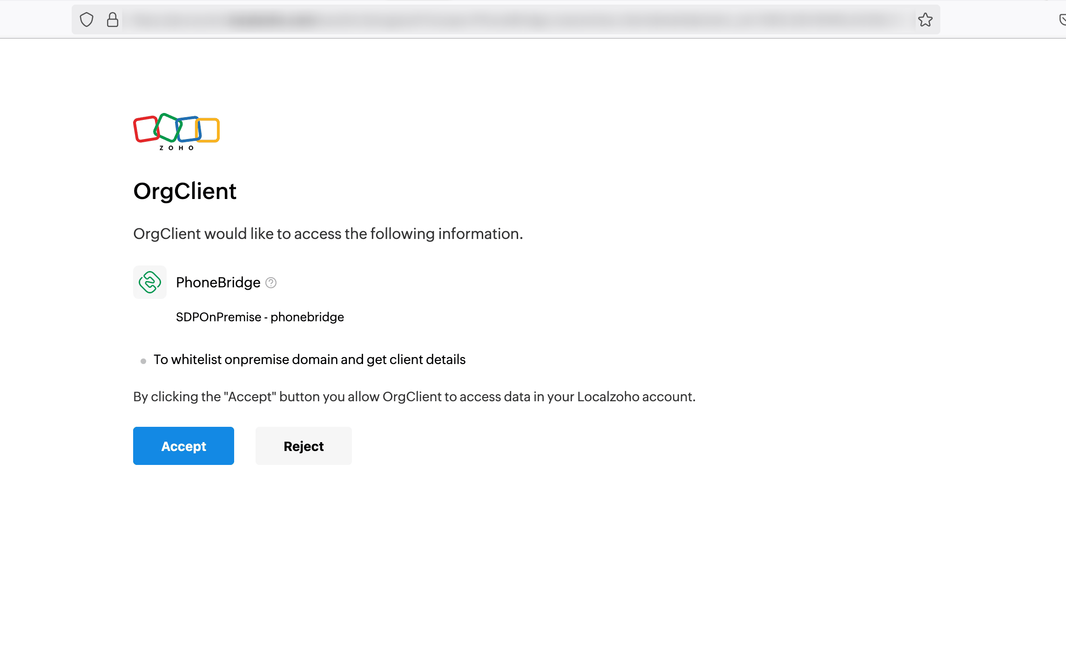Bookmark this page with the star icon
The image size is (1066, 663).
pyautogui.click(x=925, y=20)
